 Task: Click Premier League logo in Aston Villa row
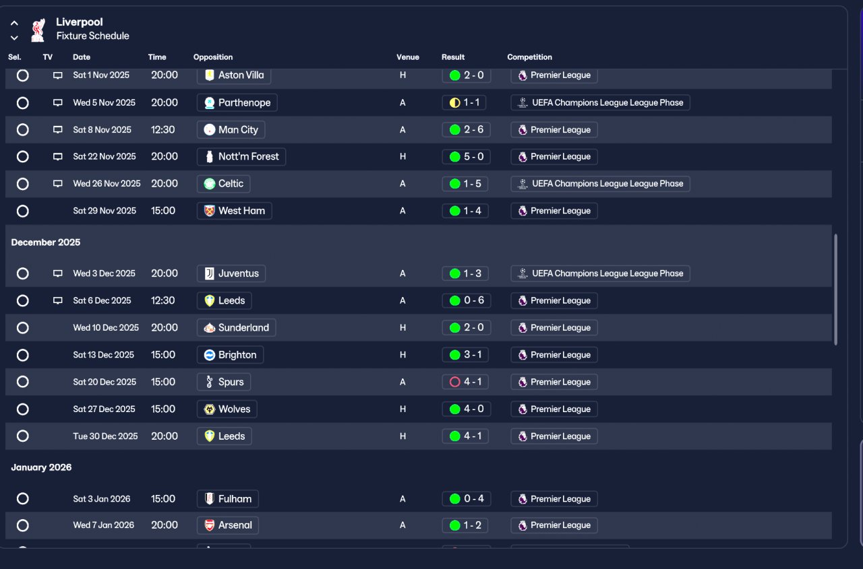coord(523,75)
